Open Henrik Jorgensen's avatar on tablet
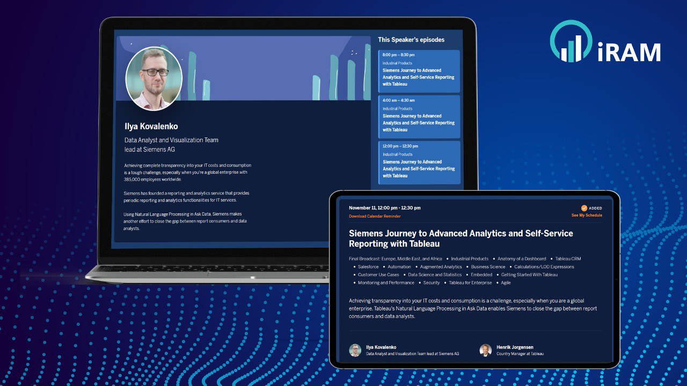687x386 pixels. pyautogui.click(x=486, y=350)
